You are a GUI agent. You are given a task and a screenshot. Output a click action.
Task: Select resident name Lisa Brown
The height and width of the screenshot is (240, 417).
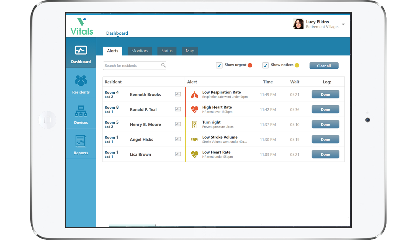pyautogui.click(x=140, y=154)
